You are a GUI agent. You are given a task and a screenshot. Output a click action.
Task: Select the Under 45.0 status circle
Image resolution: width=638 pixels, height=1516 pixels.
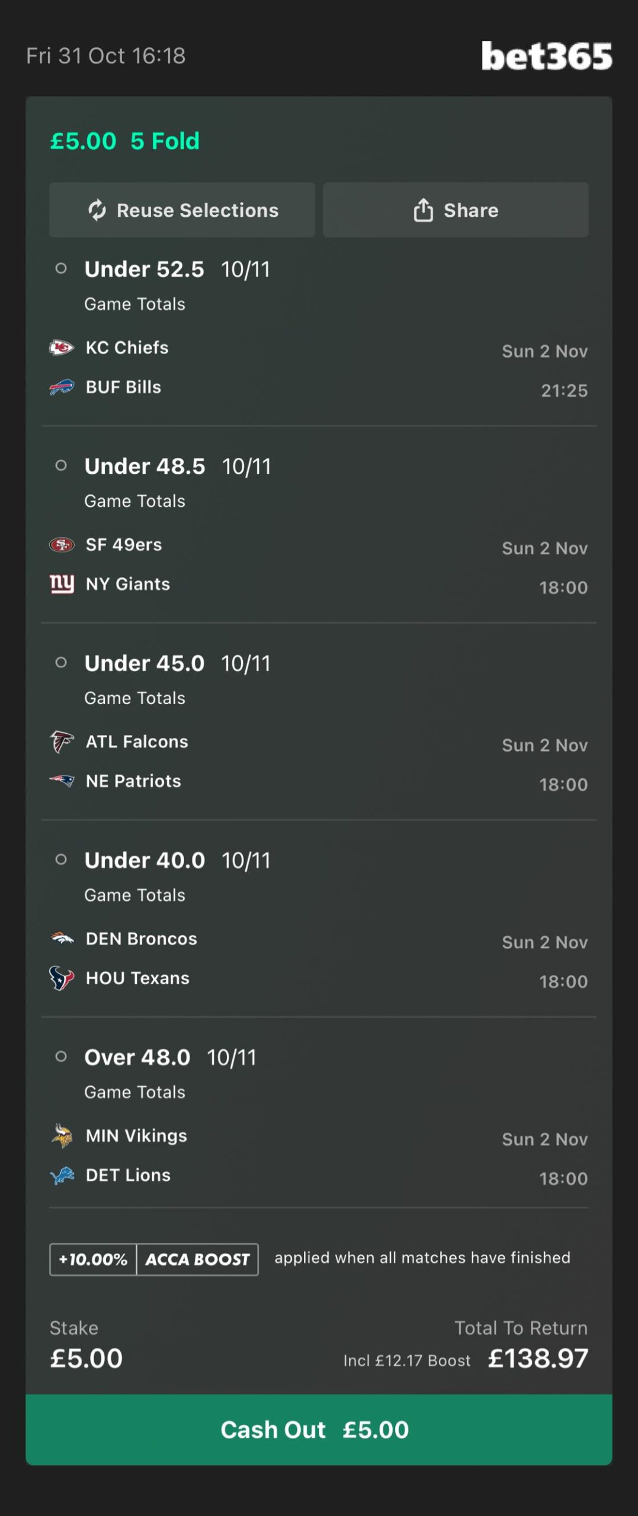coord(61,663)
